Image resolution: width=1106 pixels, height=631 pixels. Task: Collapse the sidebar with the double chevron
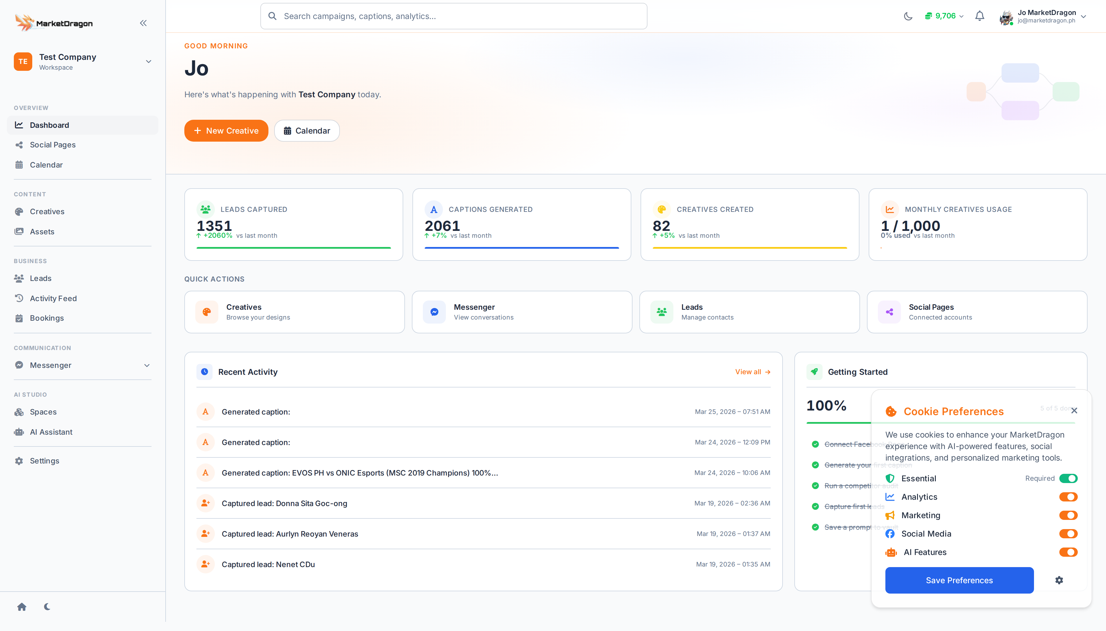(x=143, y=23)
